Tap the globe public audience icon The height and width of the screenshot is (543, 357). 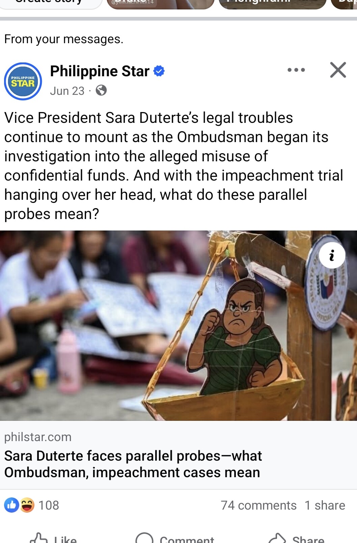[101, 90]
